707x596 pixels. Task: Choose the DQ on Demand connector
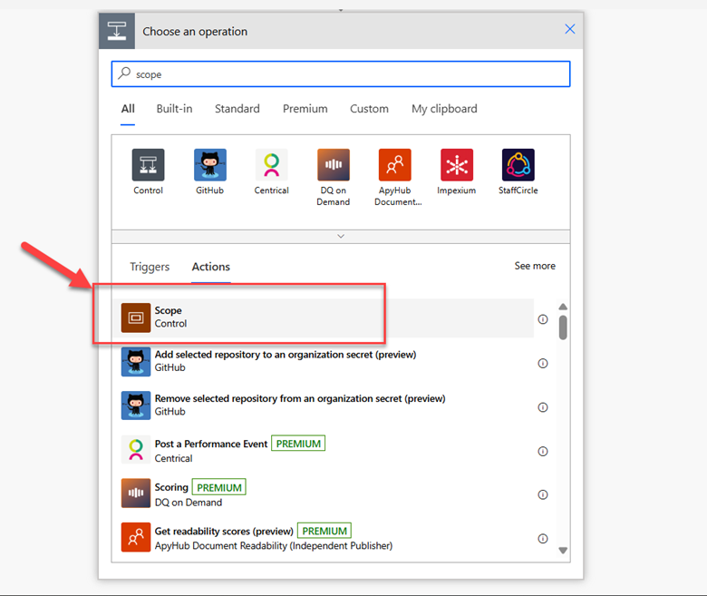[333, 165]
